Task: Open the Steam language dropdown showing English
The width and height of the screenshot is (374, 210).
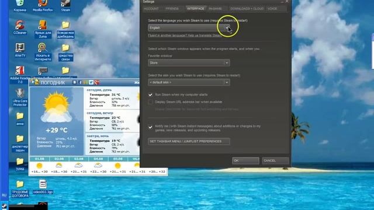Action: [189, 28]
